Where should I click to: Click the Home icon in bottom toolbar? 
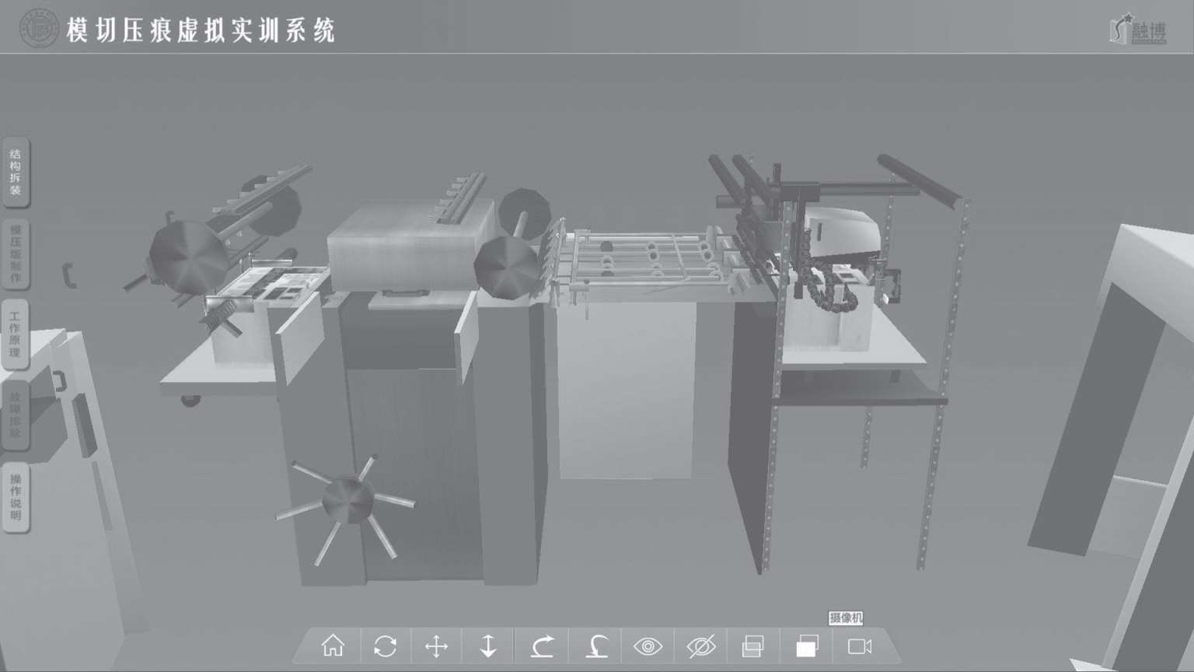333,646
